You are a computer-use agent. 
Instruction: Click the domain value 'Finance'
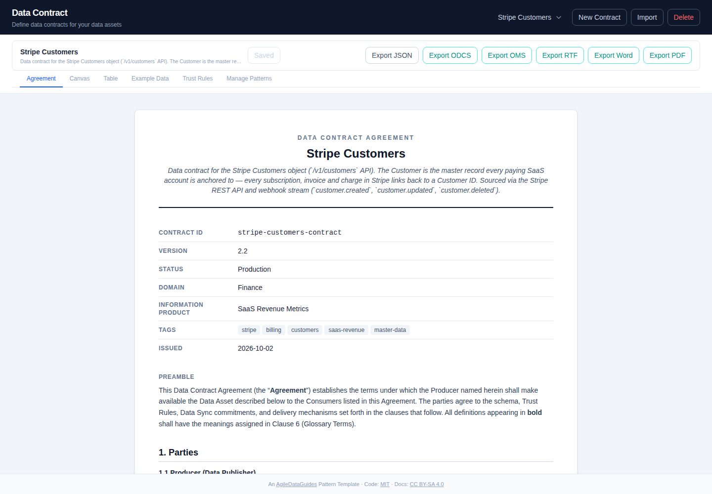pyautogui.click(x=250, y=288)
